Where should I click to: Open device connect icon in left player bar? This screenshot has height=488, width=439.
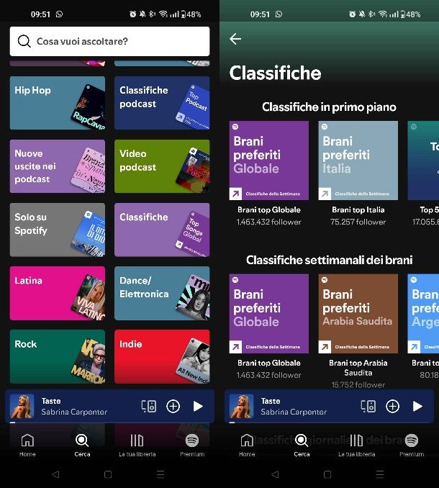tap(149, 406)
